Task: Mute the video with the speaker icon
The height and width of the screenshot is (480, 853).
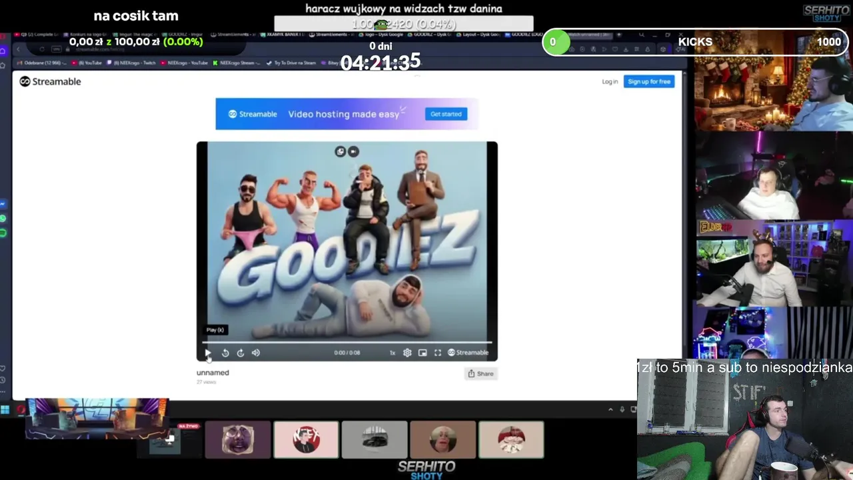Action: tap(256, 353)
